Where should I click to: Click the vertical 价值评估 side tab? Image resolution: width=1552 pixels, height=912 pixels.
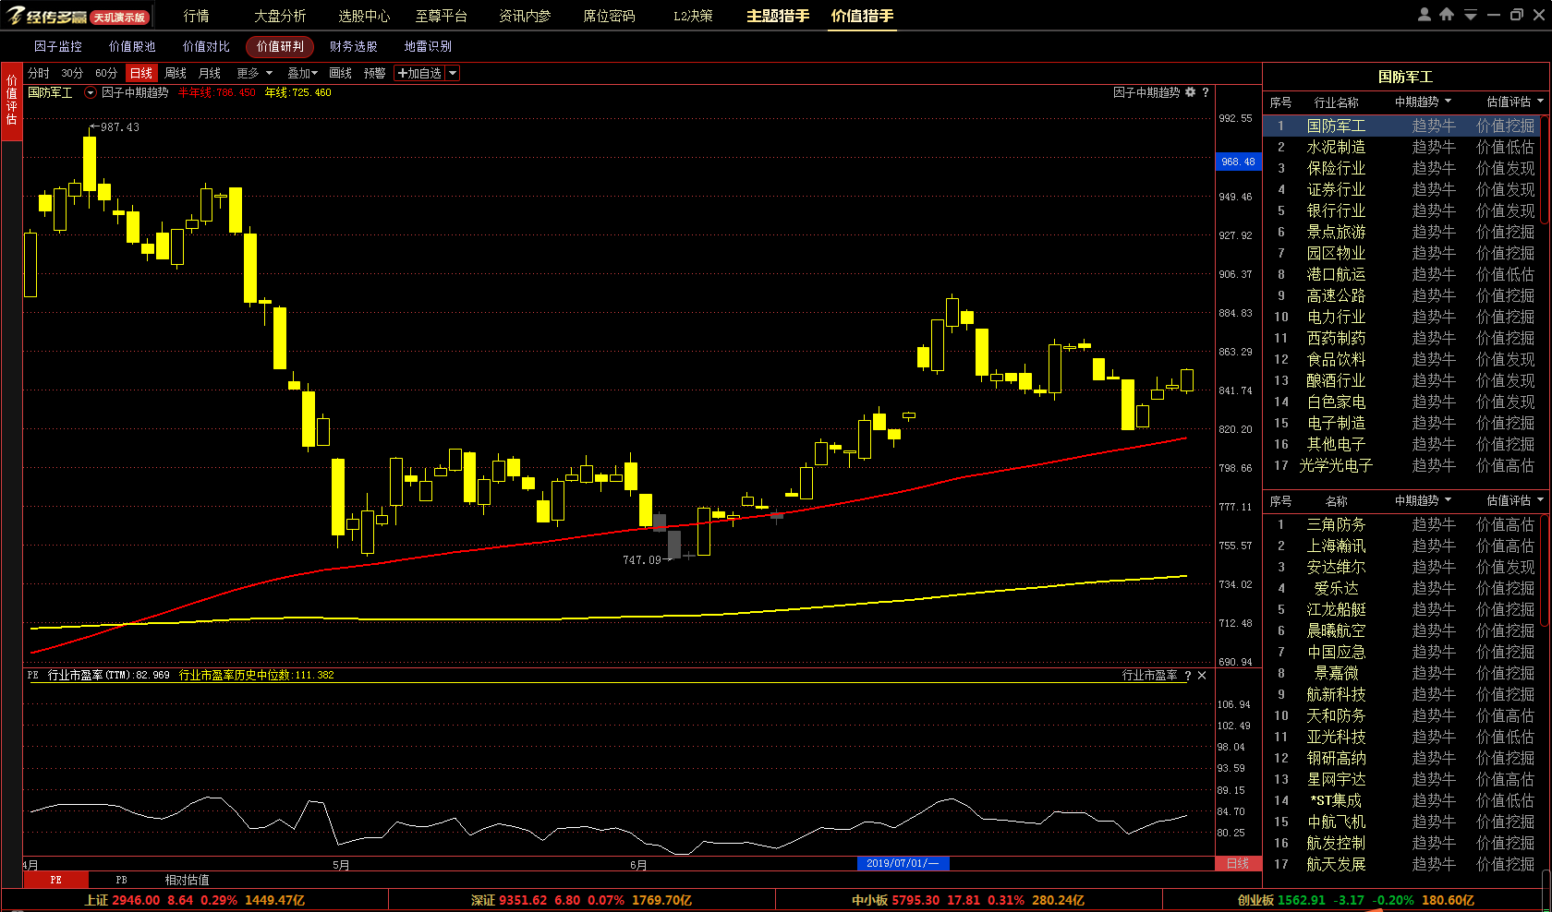(x=12, y=102)
